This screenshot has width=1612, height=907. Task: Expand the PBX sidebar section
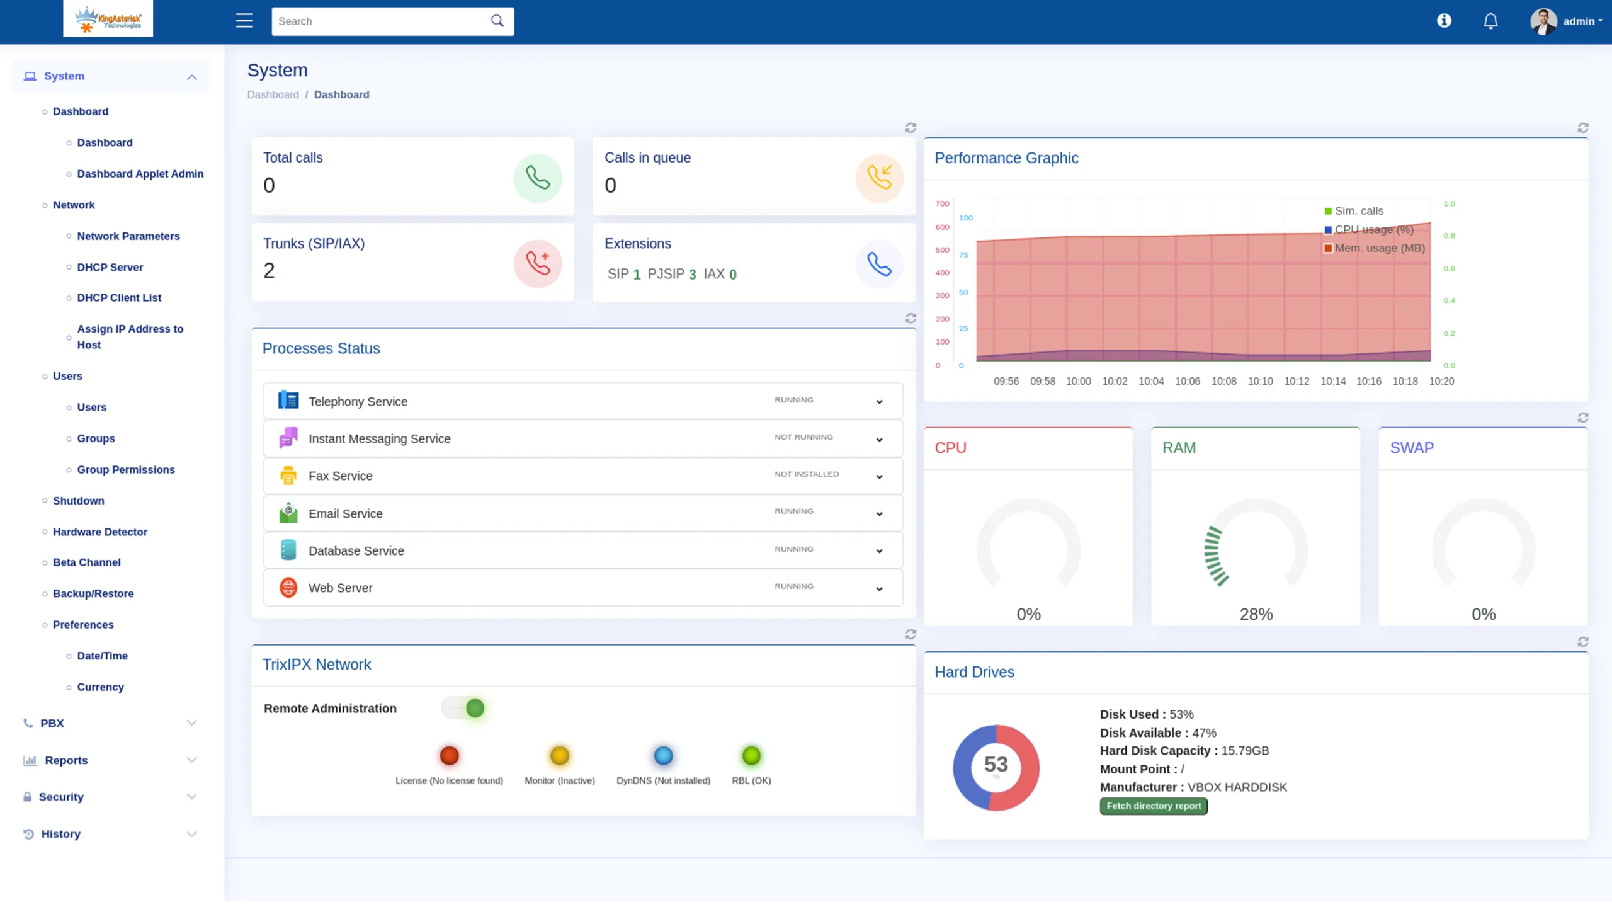coord(111,723)
